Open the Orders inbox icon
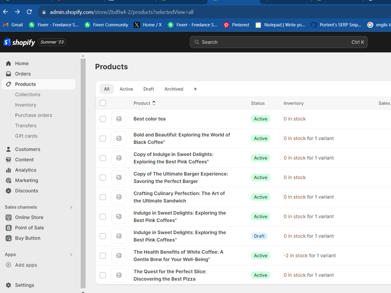 click(9, 74)
